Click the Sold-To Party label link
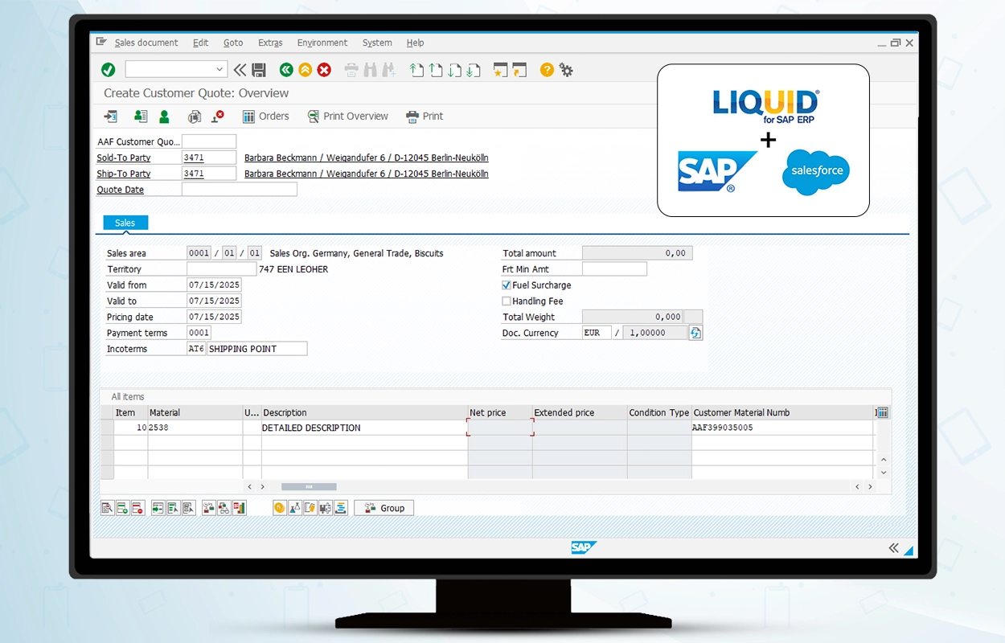The height and width of the screenshot is (643, 1005). click(x=124, y=158)
